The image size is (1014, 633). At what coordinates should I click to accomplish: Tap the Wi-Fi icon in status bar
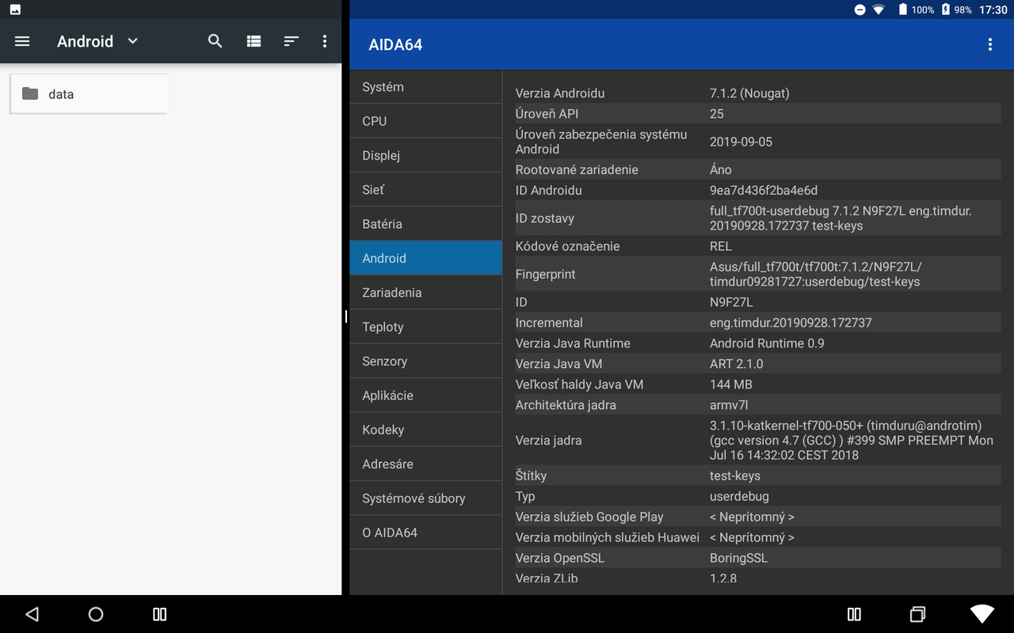879,9
